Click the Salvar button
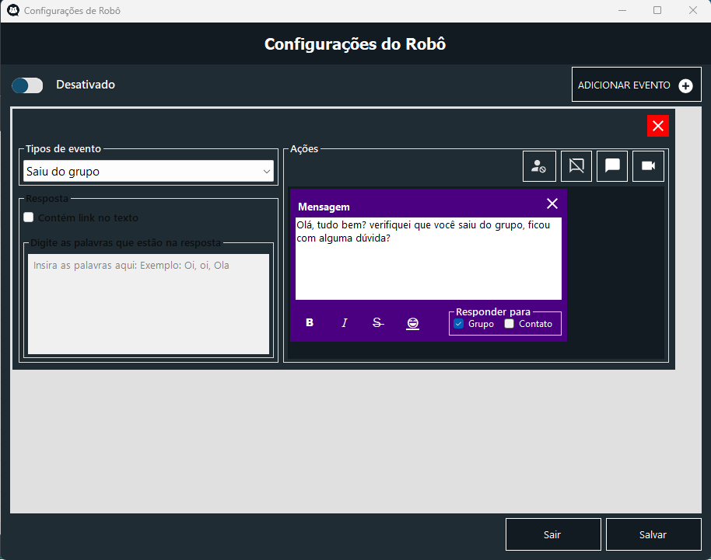 652,534
